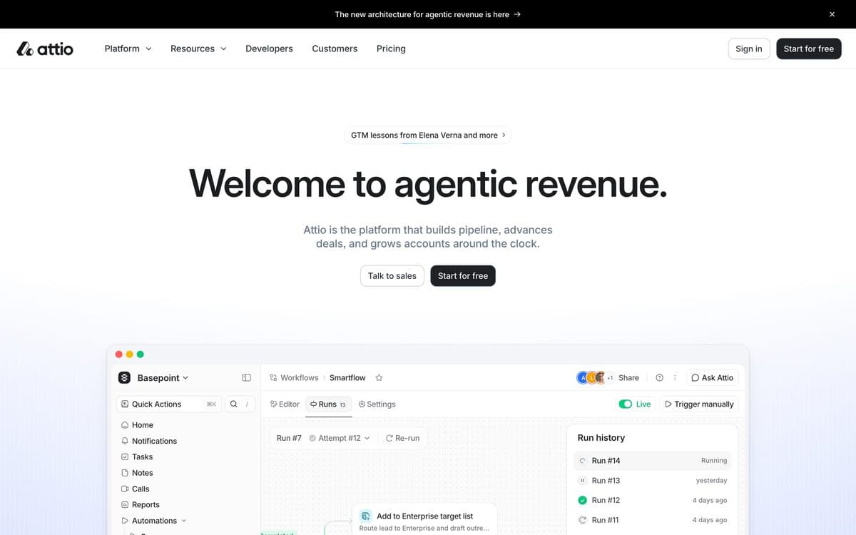Open the agentic revenue architecture announcement link
This screenshot has height=535, width=856.
tap(428, 14)
